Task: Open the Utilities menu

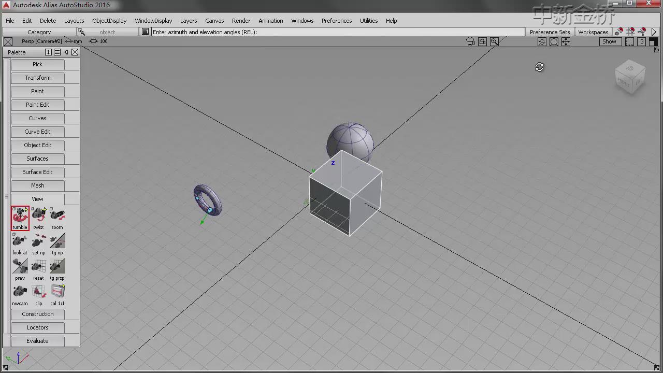Action: pos(369,21)
